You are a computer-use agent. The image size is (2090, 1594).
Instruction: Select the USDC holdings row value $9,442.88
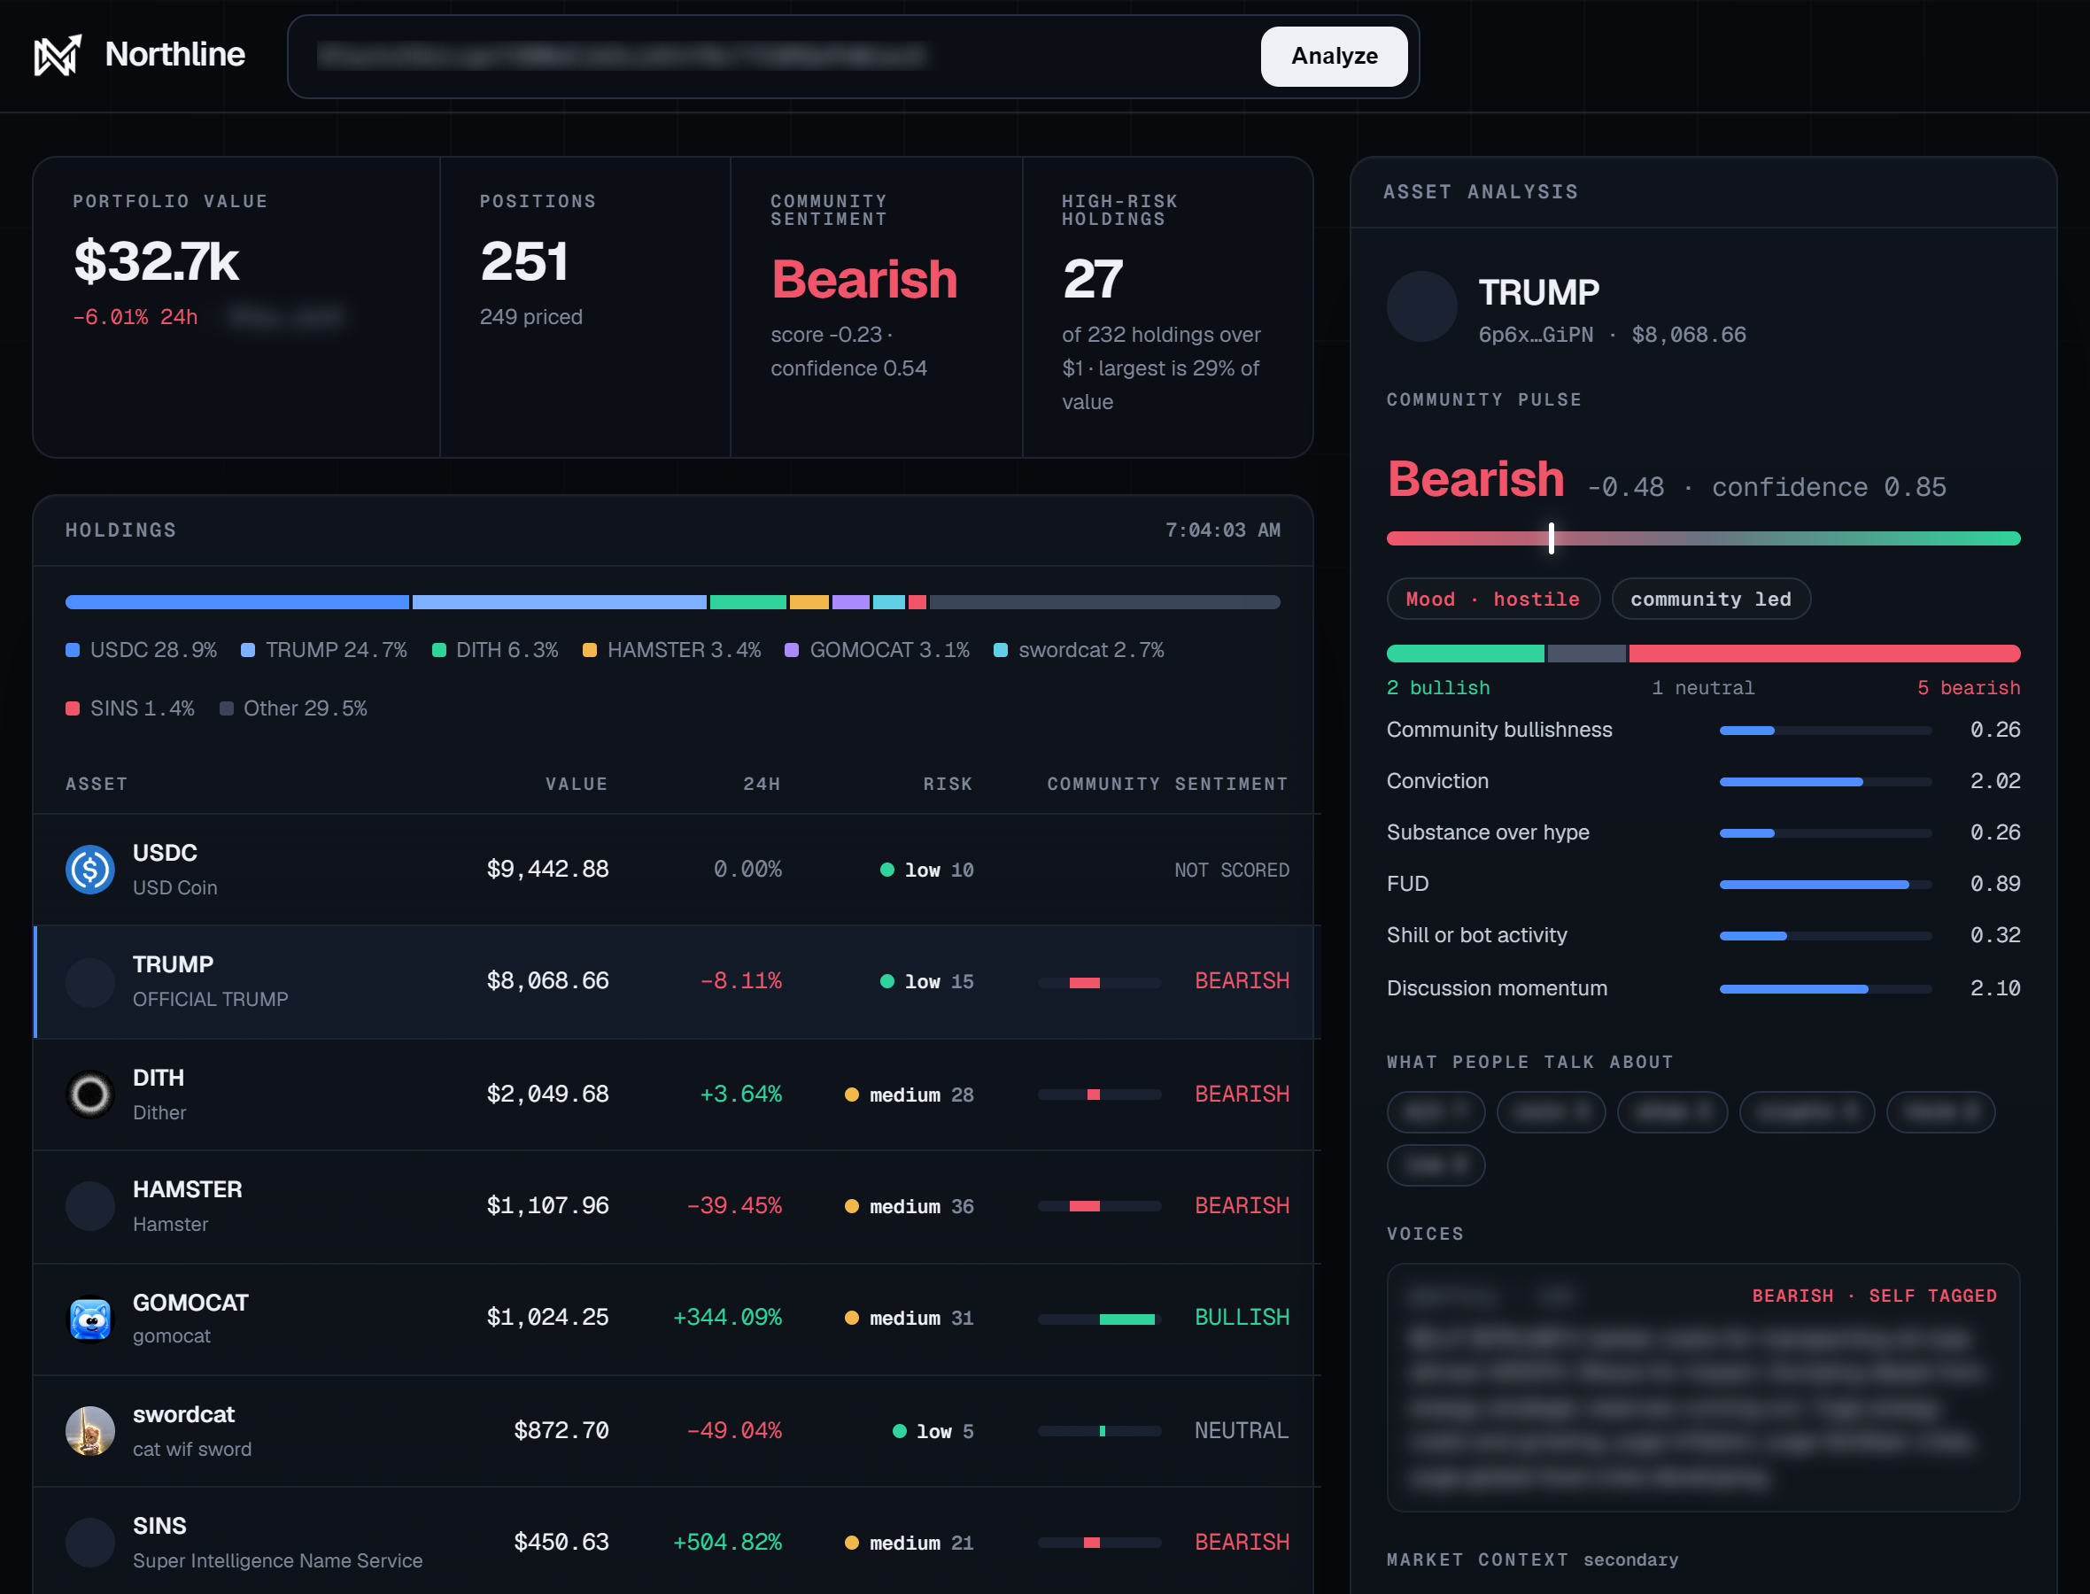547,869
